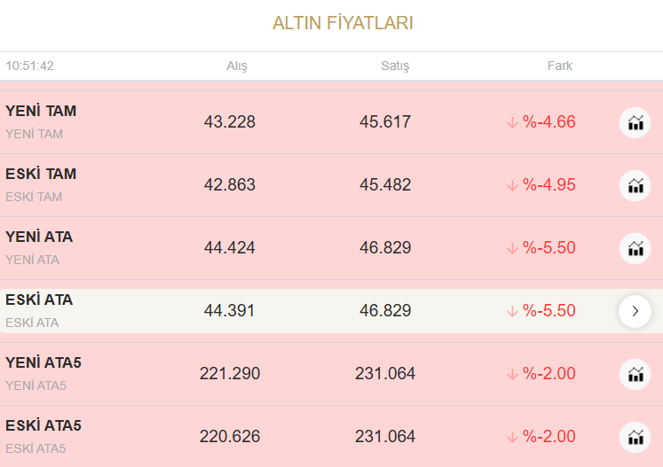Select the YENİ ATA row title
Screen dimensions: 663x467
(x=39, y=237)
